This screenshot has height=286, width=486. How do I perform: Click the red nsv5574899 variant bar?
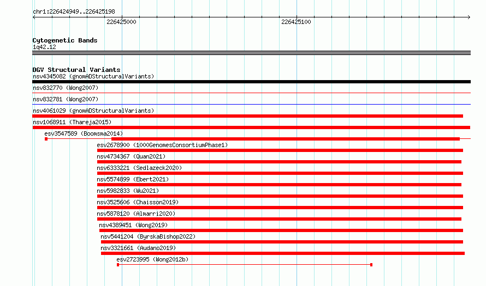pos(279,185)
